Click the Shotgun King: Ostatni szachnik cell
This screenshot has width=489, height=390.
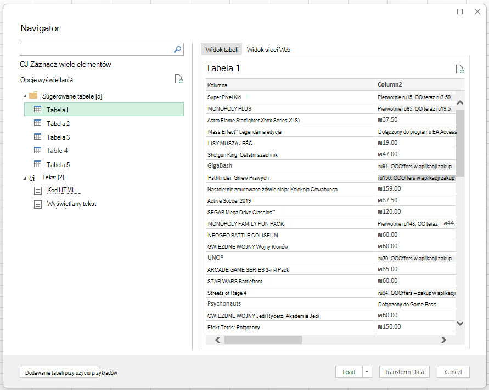point(291,154)
